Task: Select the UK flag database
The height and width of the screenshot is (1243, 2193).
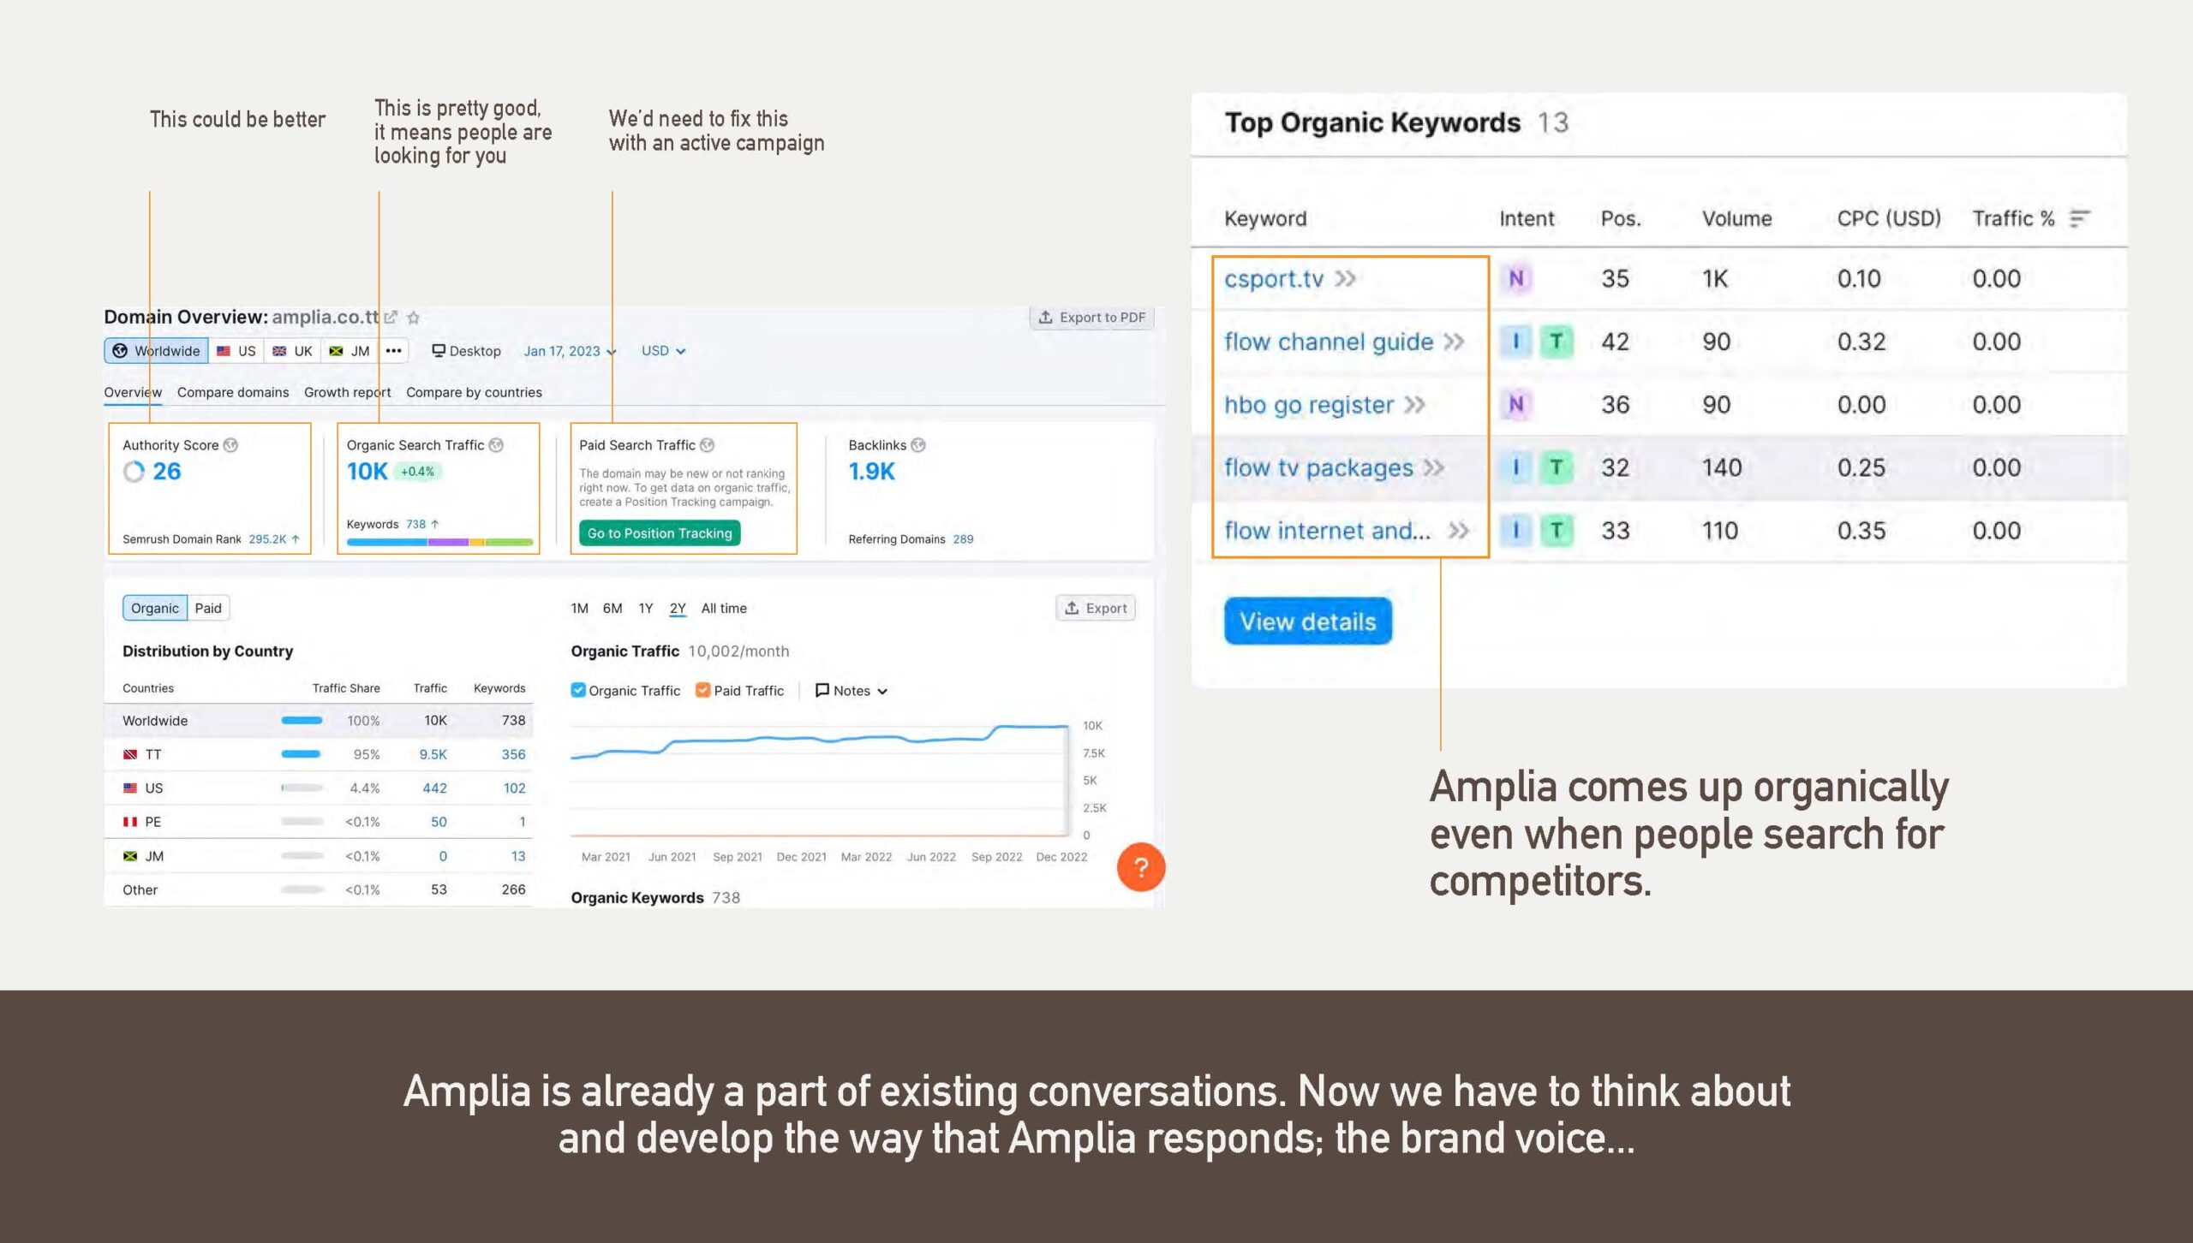Action: tap(293, 351)
